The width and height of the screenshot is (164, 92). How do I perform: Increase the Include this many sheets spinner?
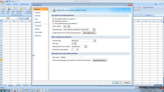[77, 49]
